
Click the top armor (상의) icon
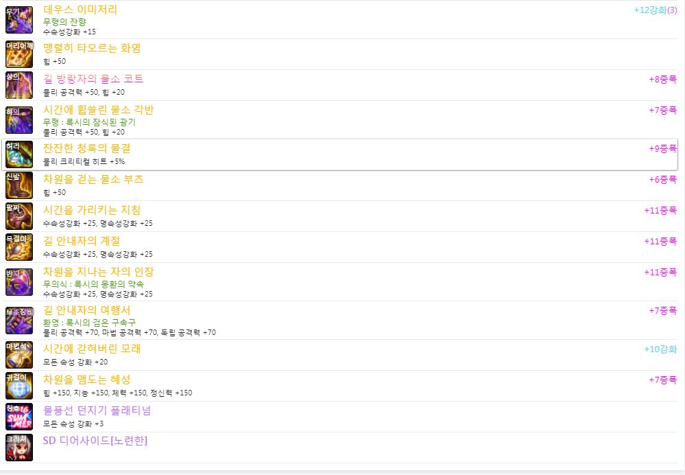coord(19,85)
